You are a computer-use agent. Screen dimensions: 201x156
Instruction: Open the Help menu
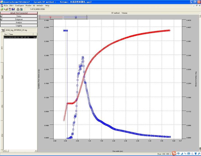click(x=47, y=6)
